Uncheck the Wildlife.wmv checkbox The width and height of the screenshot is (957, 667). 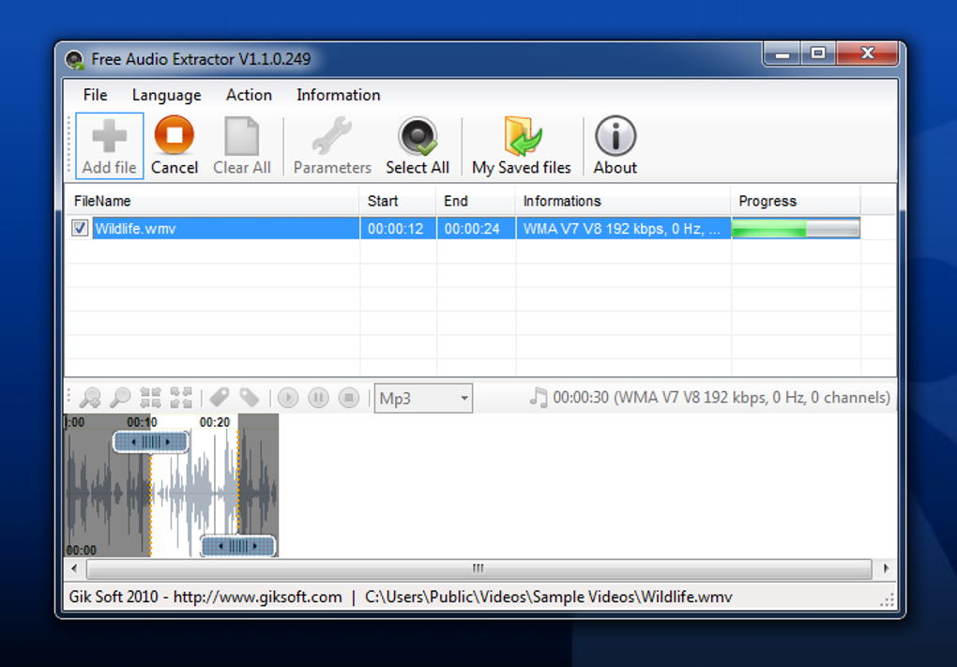(80, 228)
